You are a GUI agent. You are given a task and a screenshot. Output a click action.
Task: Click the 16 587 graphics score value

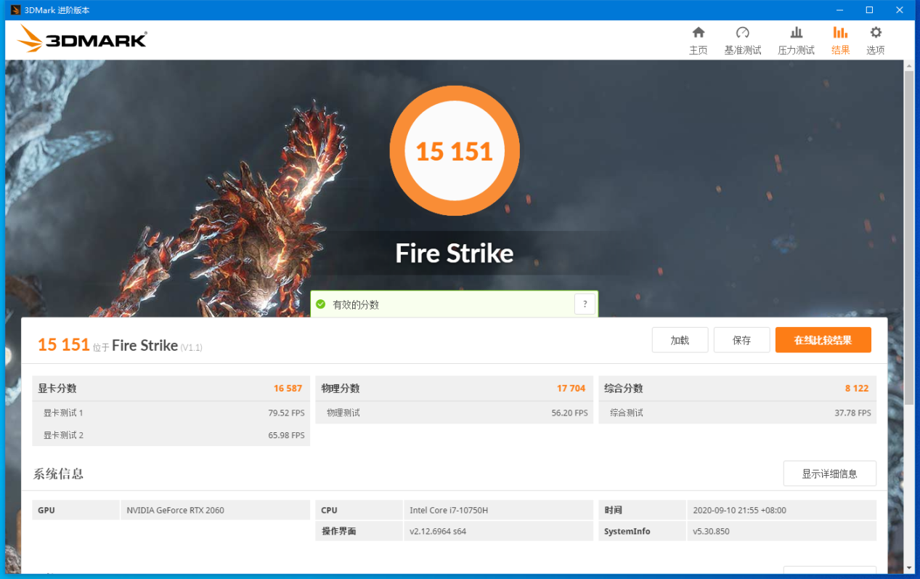[x=288, y=389]
